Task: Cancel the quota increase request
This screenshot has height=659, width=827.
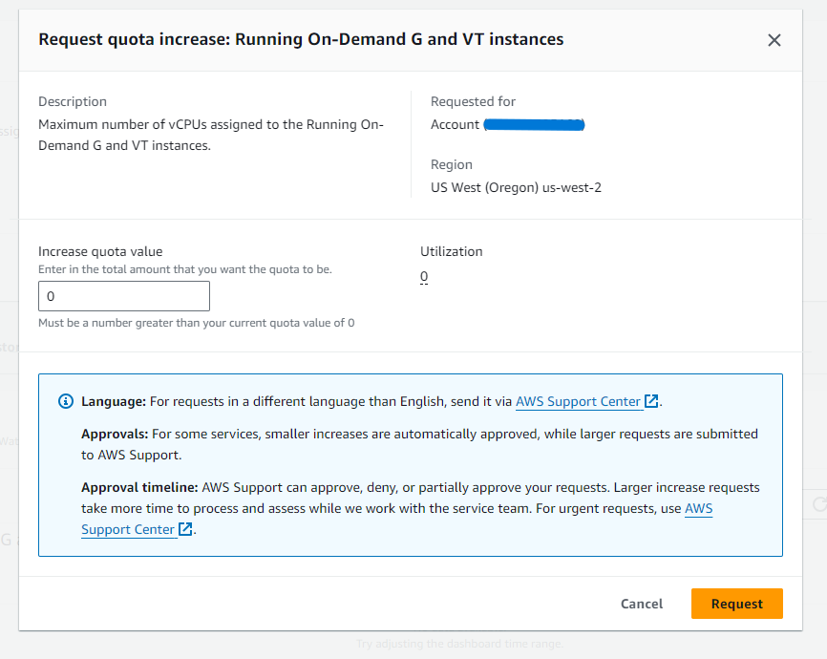Action: pos(642,604)
